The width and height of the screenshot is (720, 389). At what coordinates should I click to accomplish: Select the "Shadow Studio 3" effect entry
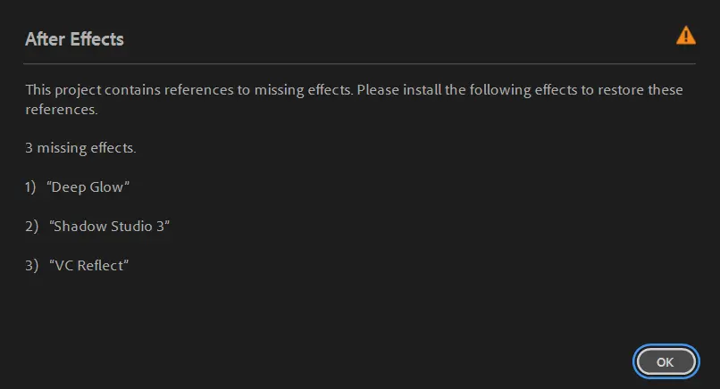(110, 227)
